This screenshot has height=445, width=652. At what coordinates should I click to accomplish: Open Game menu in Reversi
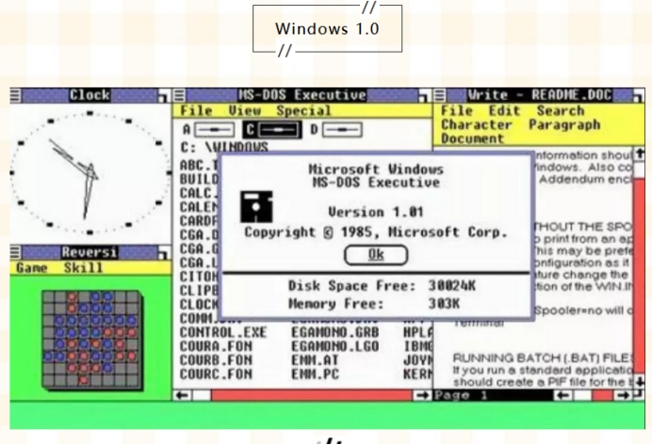[x=32, y=268]
